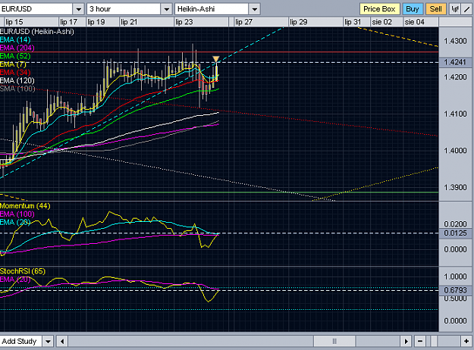Image resolution: width=474 pixels, height=350 pixels.
Task: Select the line drawing tool icon
Action: click(x=467, y=9)
